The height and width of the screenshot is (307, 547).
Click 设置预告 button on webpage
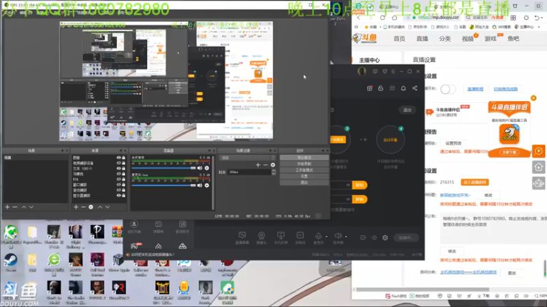coord(453,143)
